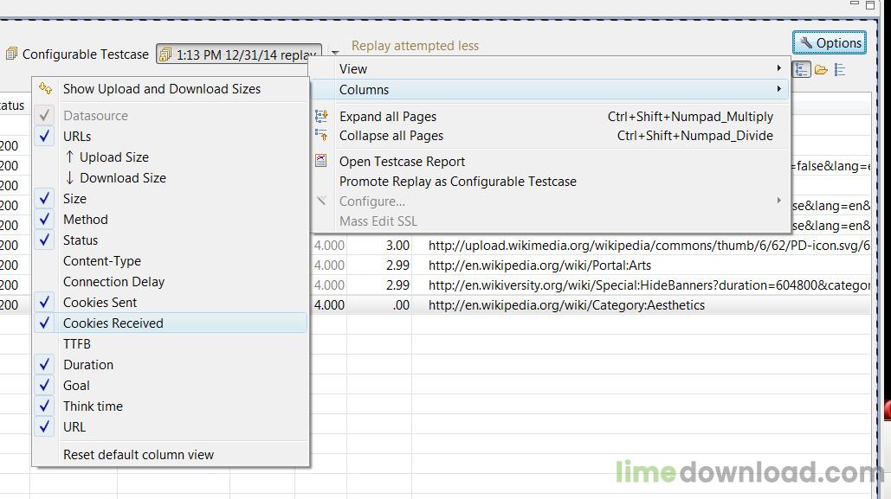Select the highlighted tree structure icon
891x499 pixels.
click(x=802, y=69)
